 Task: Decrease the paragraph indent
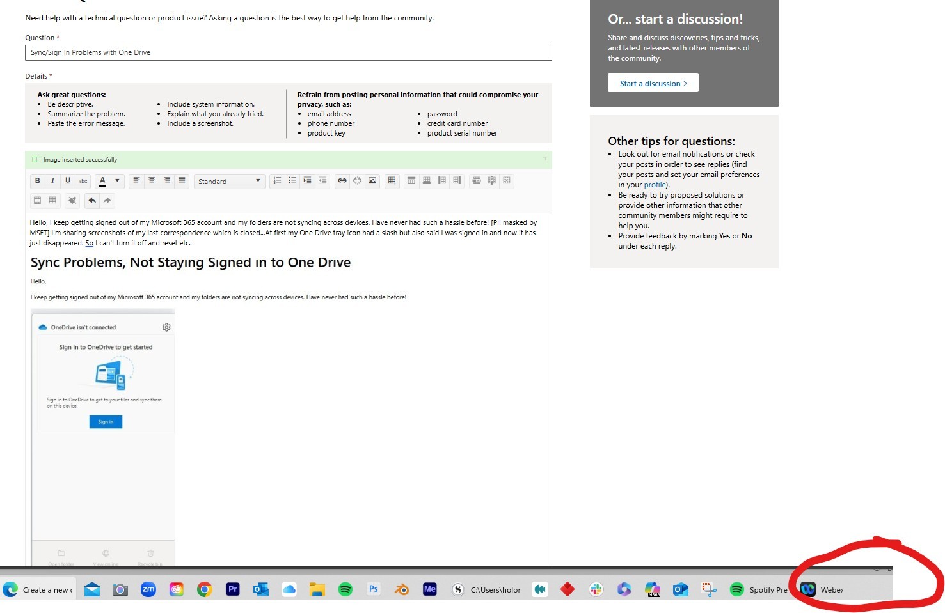pos(323,181)
